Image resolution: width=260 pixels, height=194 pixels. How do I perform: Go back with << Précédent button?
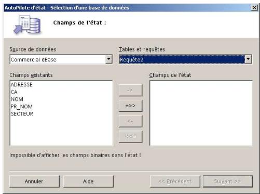[x=175, y=182]
